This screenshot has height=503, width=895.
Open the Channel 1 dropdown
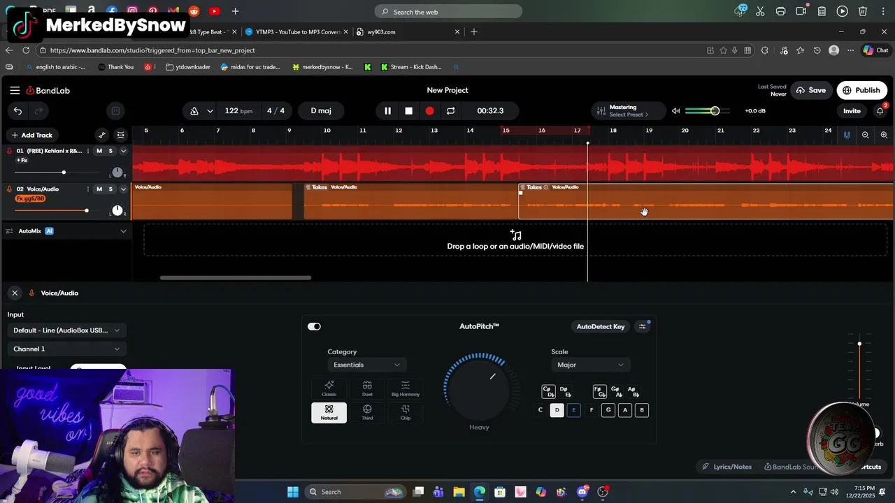click(x=66, y=349)
